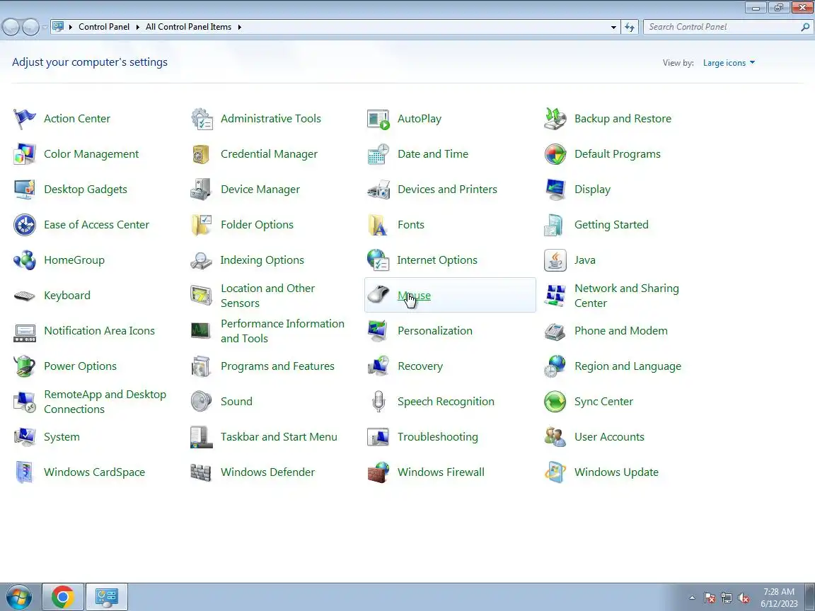This screenshot has height=611, width=815.
Task: Click the All Control Panel Items breadcrumb
Action: pos(189,27)
